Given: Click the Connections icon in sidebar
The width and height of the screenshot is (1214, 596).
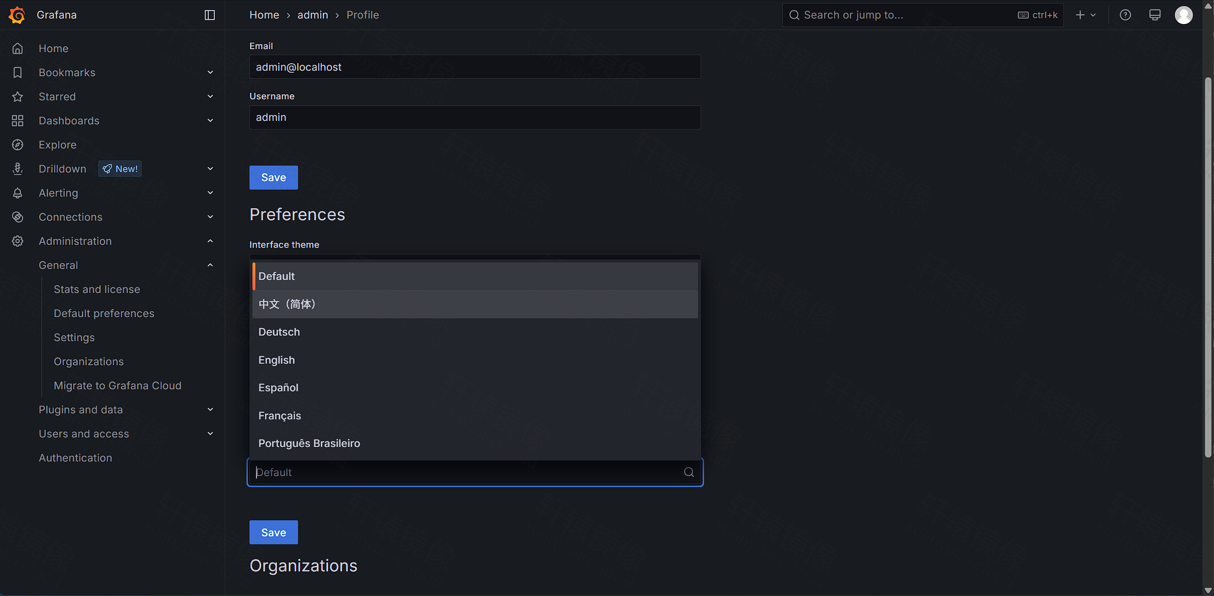Looking at the screenshot, I should (x=18, y=217).
